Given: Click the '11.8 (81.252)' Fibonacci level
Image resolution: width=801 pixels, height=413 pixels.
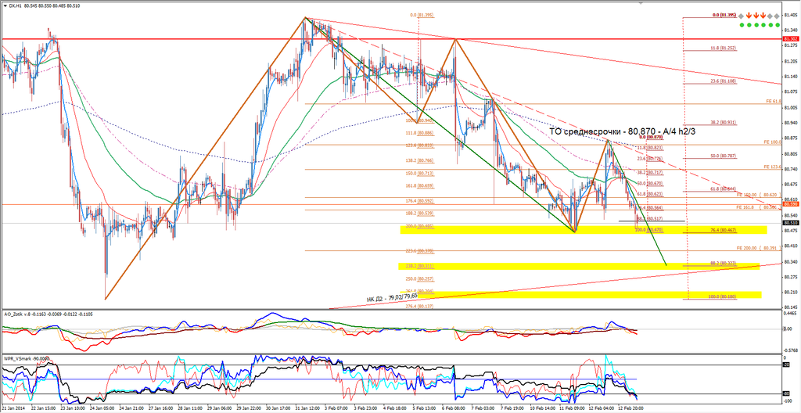Looking at the screenshot, I should [724, 48].
